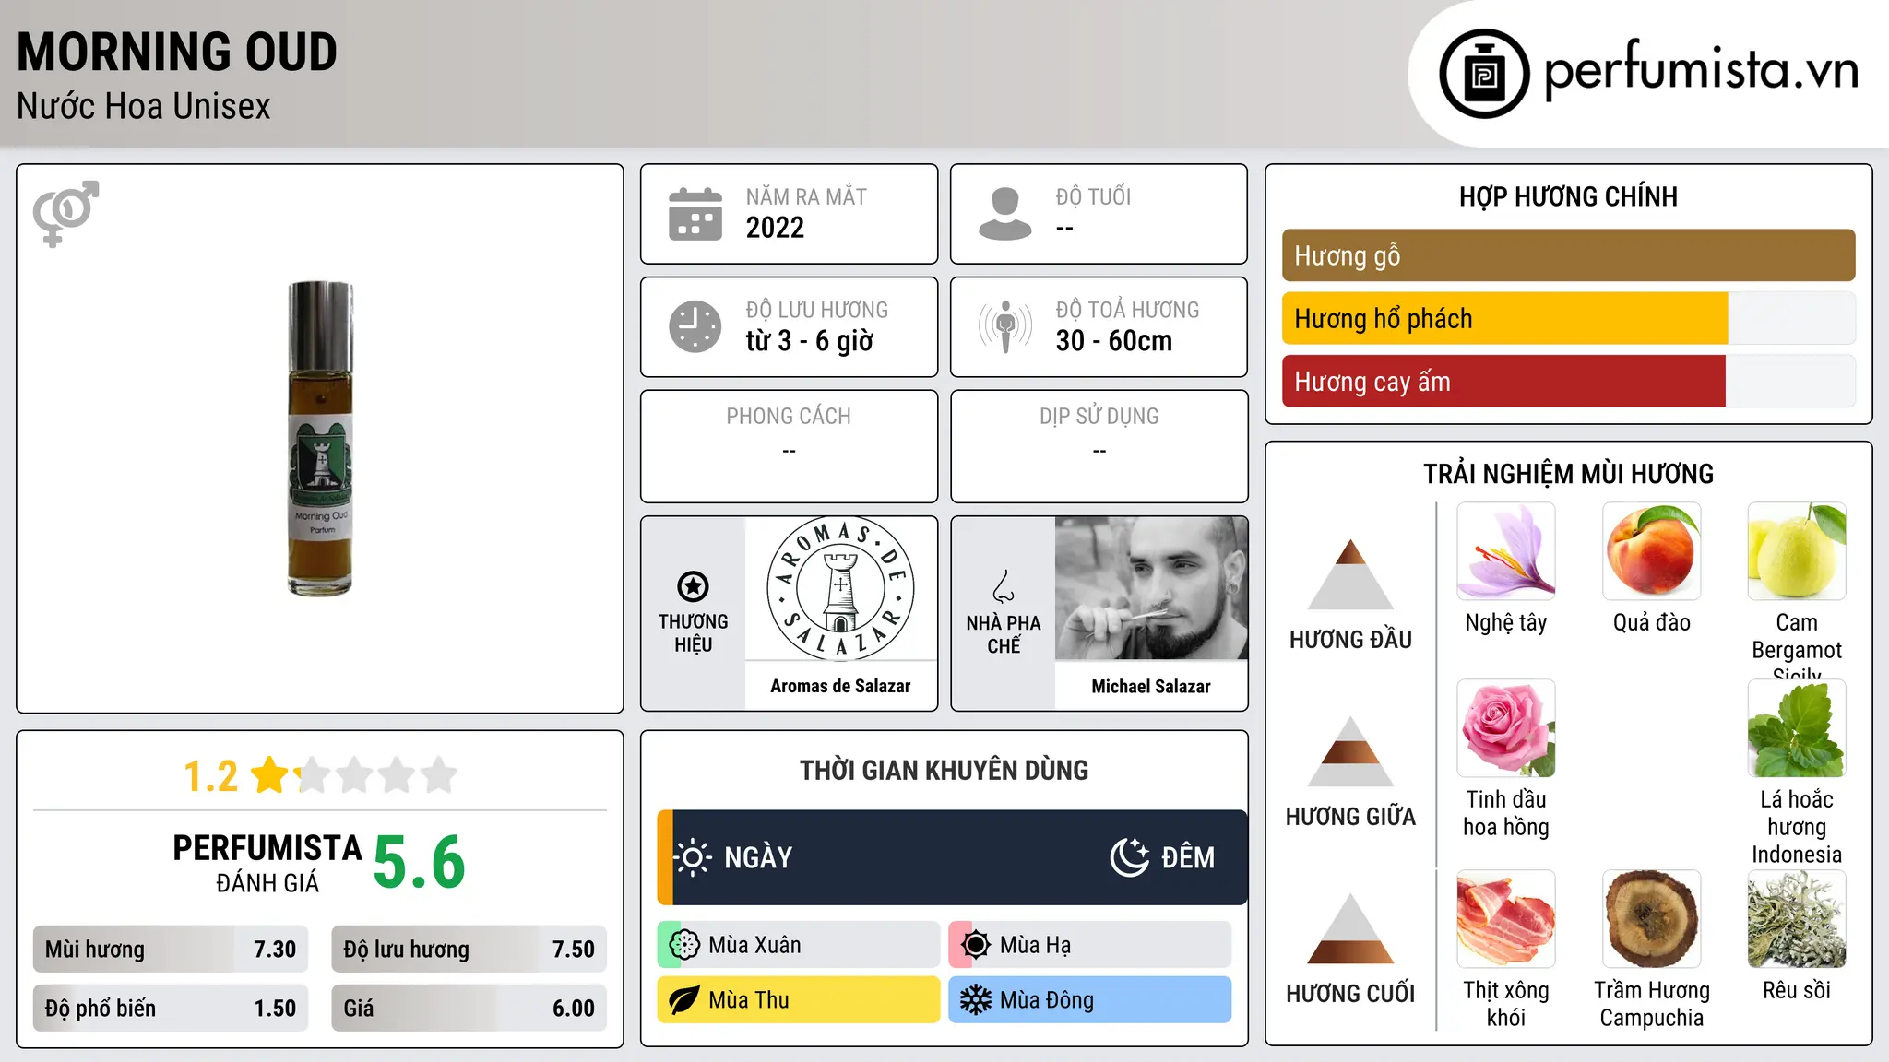Open the Michael Salazar perfumer photo
Screen dimensions: 1889x1062
click(1151, 588)
